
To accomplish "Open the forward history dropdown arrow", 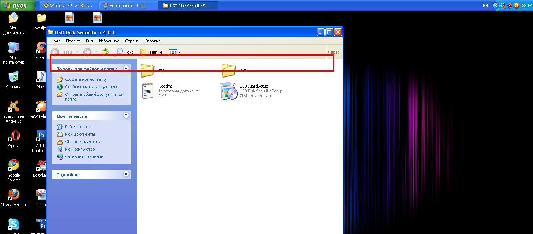I will pos(96,52).
